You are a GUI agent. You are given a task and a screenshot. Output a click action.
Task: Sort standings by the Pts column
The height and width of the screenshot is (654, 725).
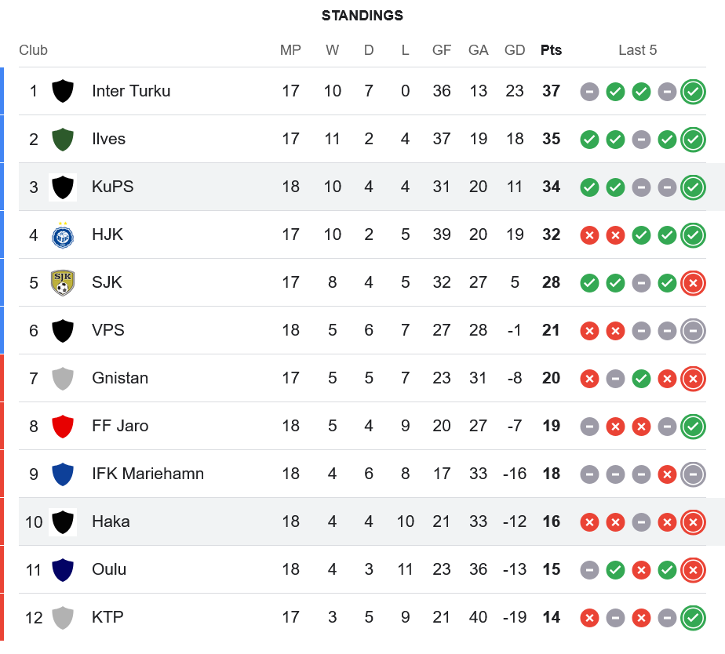551,50
